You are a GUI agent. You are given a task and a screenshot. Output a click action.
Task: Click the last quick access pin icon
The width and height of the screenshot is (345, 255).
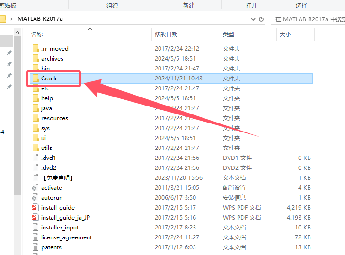pos(9,87)
